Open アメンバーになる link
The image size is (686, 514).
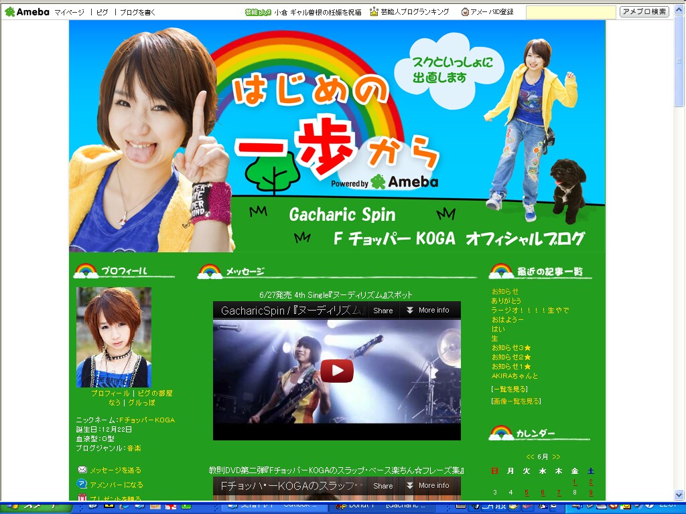click(117, 485)
